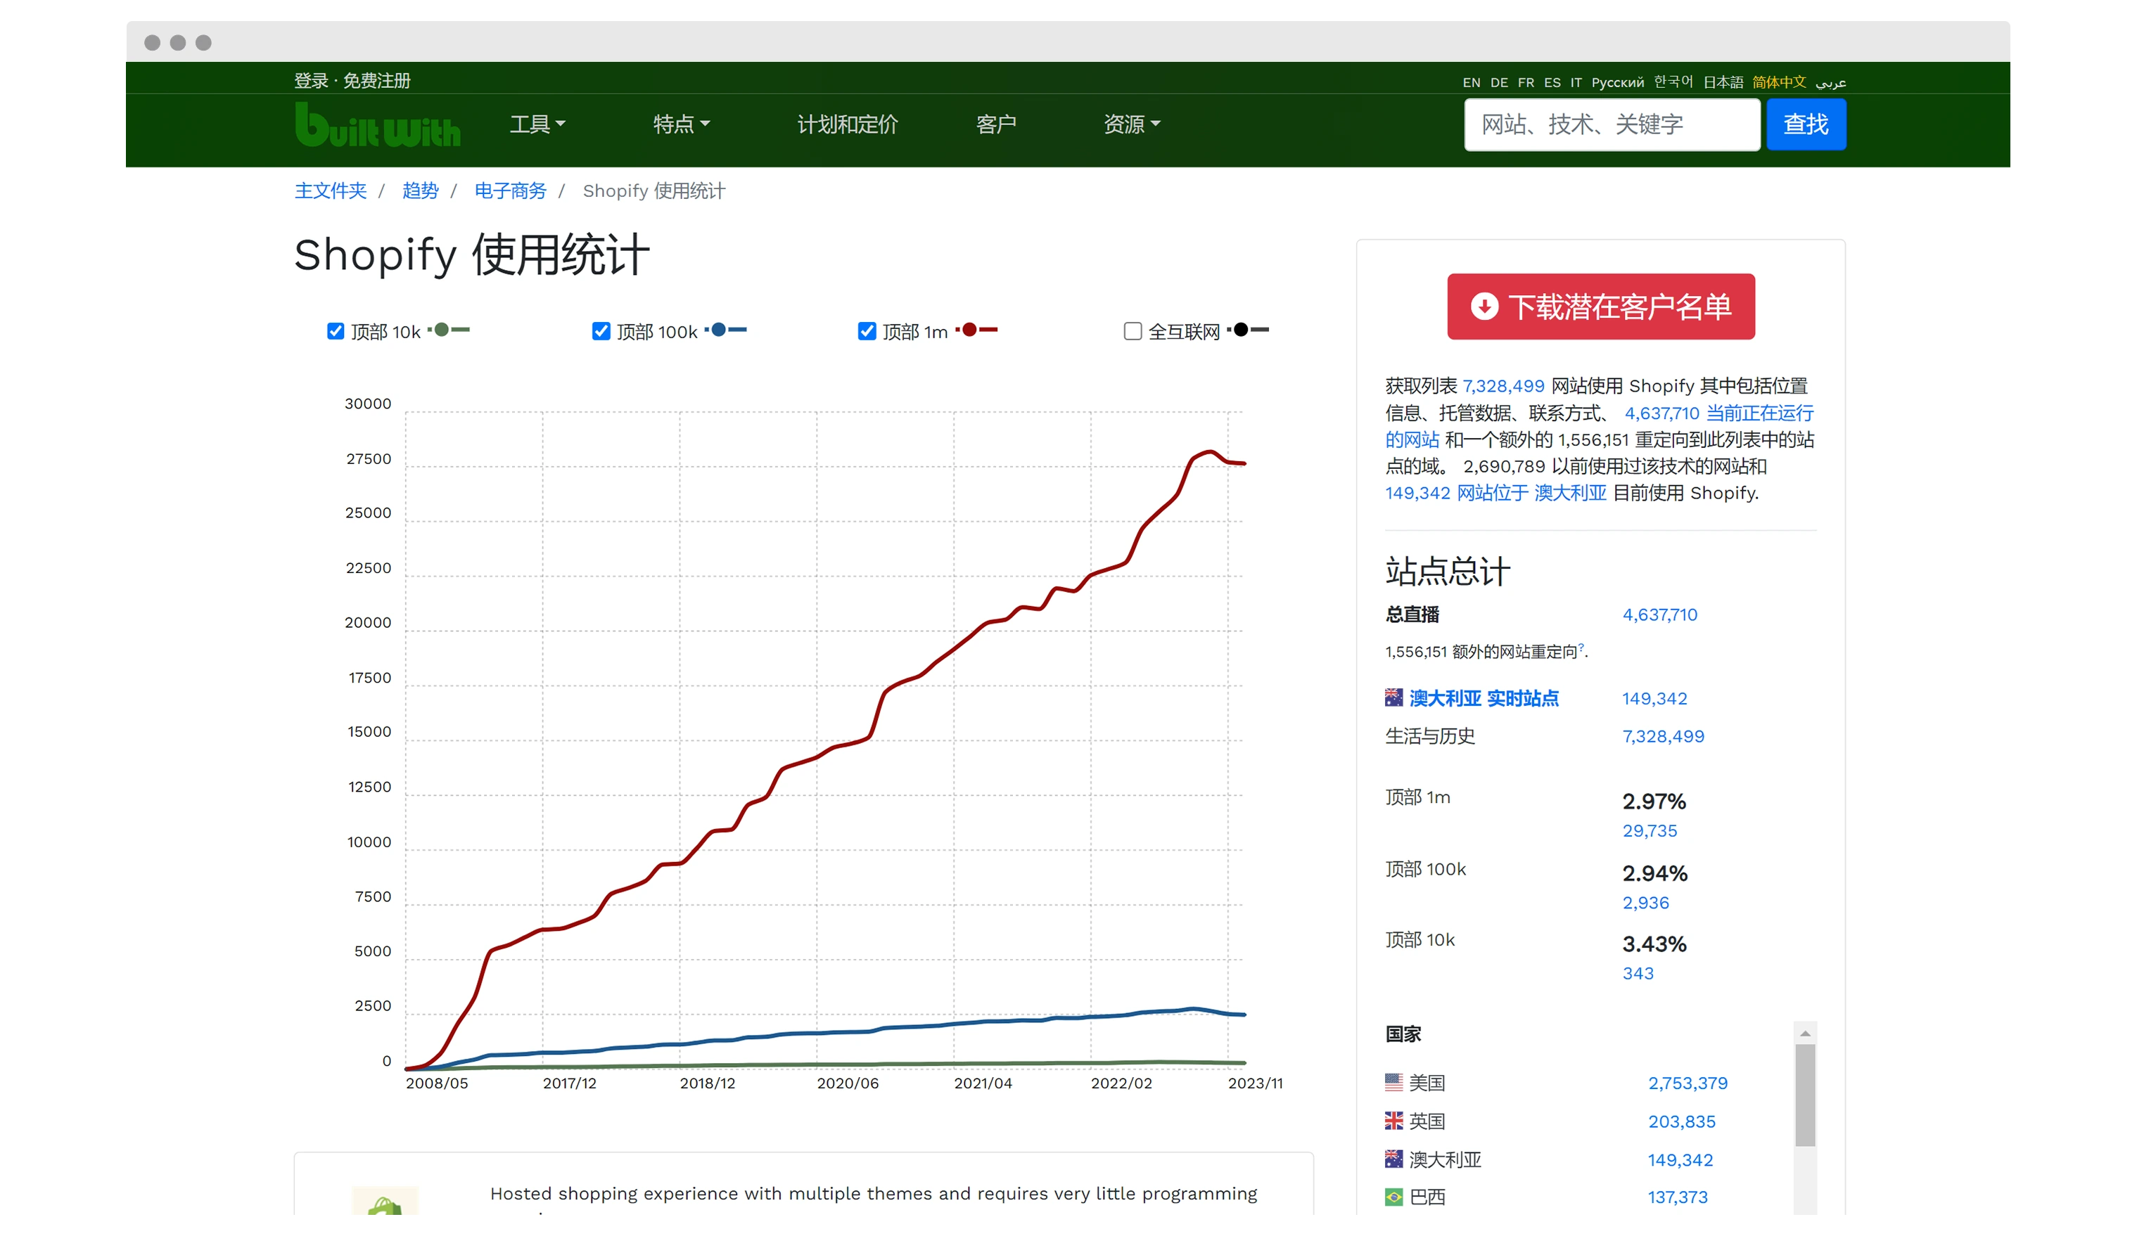Click the gray window close dot
The width and height of the screenshot is (2137, 1236).
click(153, 42)
